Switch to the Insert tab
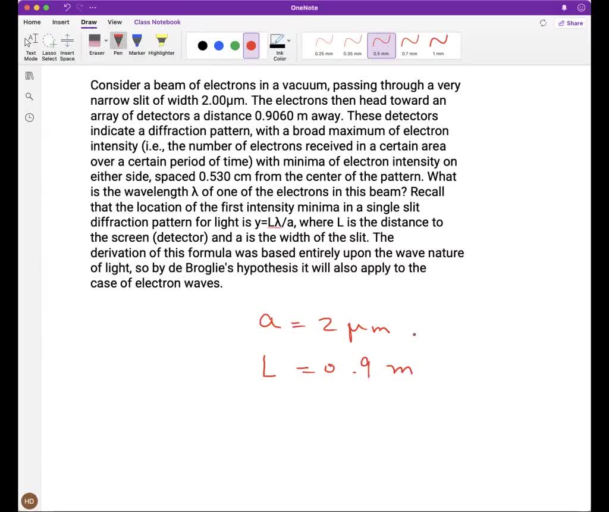Screen dimensions: 609x512 coord(61,22)
